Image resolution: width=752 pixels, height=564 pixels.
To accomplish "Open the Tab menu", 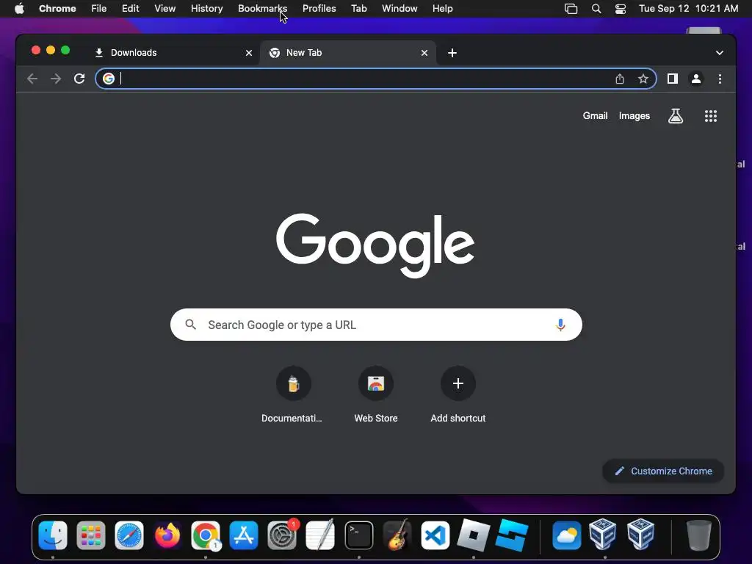I will [x=358, y=9].
